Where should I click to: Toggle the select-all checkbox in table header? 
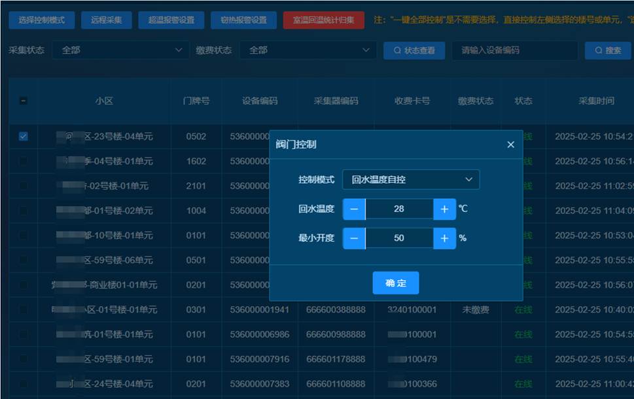[x=24, y=101]
